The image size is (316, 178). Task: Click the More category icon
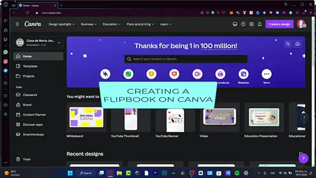pos(267,74)
